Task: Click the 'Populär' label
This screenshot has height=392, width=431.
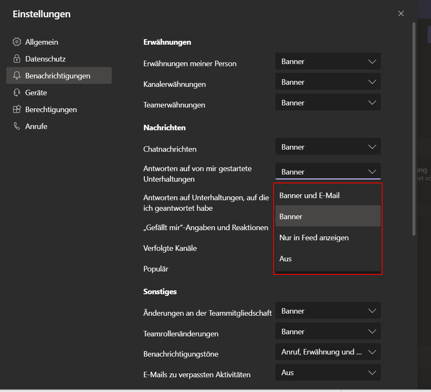Action: point(156,268)
